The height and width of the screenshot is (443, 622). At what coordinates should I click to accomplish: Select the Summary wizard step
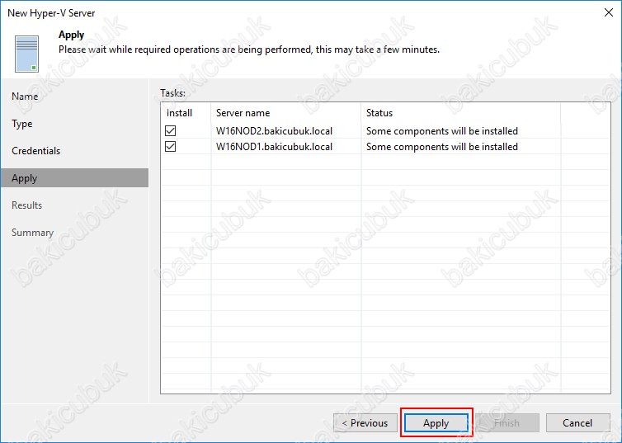(x=32, y=233)
